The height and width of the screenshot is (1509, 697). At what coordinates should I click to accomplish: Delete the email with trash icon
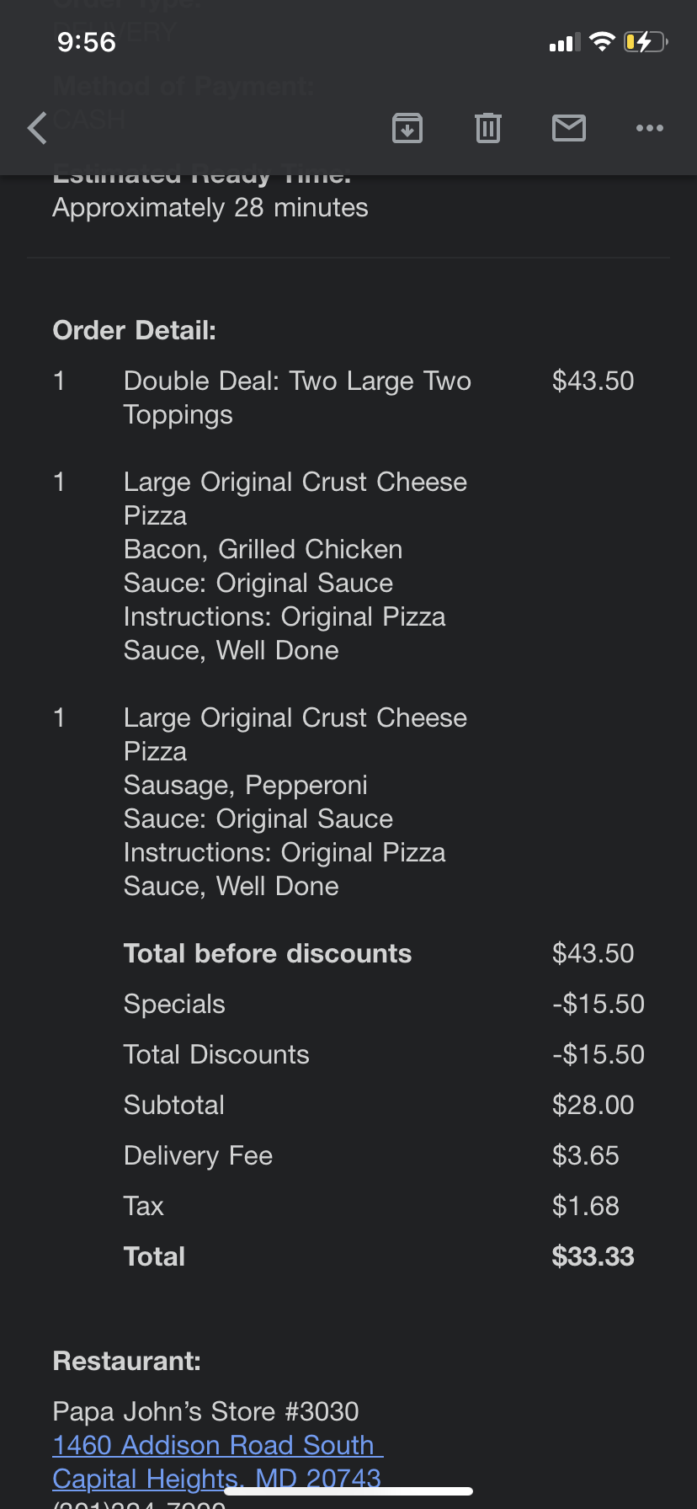pyautogui.click(x=488, y=128)
